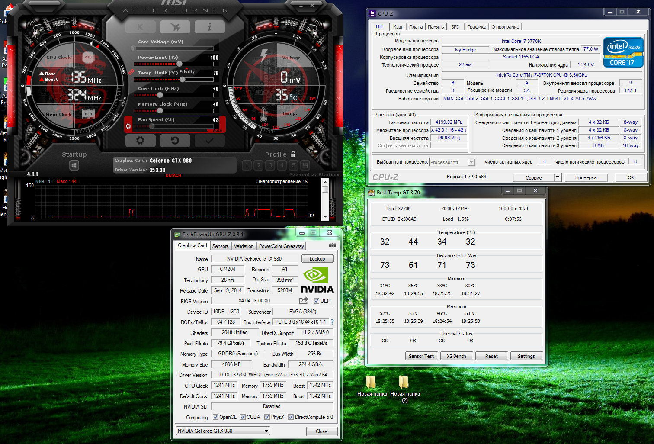Launch Kombustor with the K button in Afterburner
The image size is (654, 444).
[140, 27]
